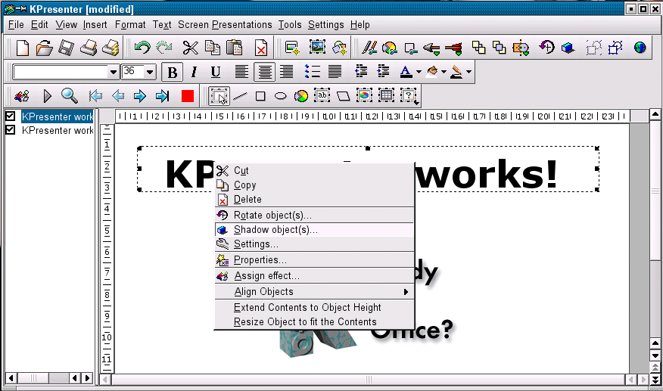Click the text color A swatch
The height and width of the screenshot is (391, 663).
point(406,72)
